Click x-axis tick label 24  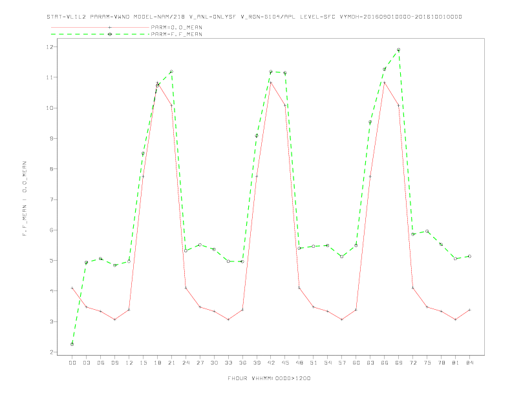click(186, 363)
